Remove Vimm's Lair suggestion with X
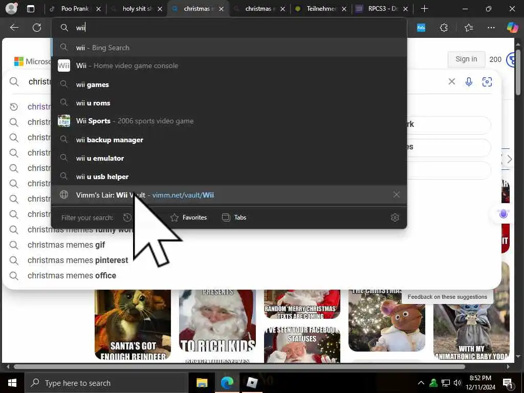The width and height of the screenshot is (524, 393). 397,194
